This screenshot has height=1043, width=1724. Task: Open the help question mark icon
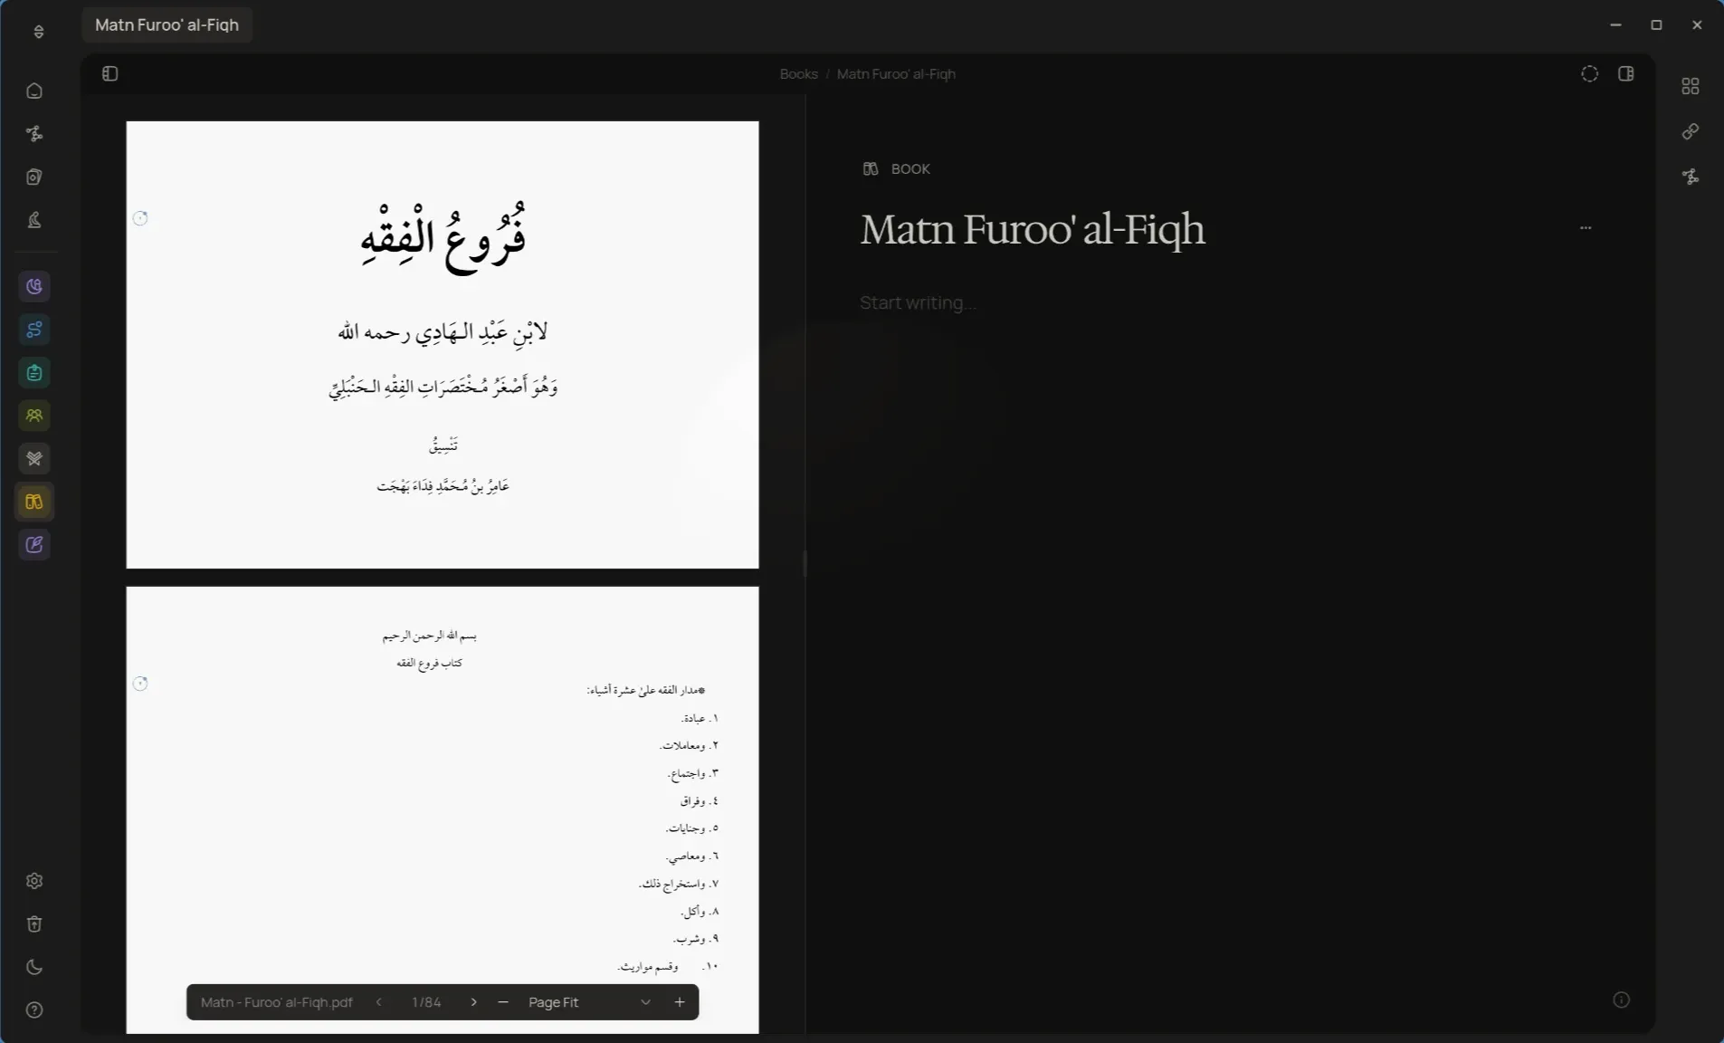tap(34, 1010)
